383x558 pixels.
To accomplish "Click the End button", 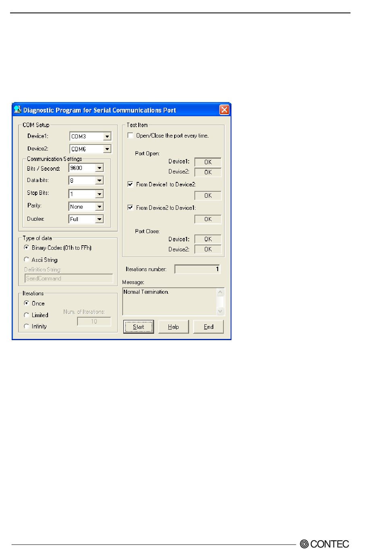I will pos(208,327).
